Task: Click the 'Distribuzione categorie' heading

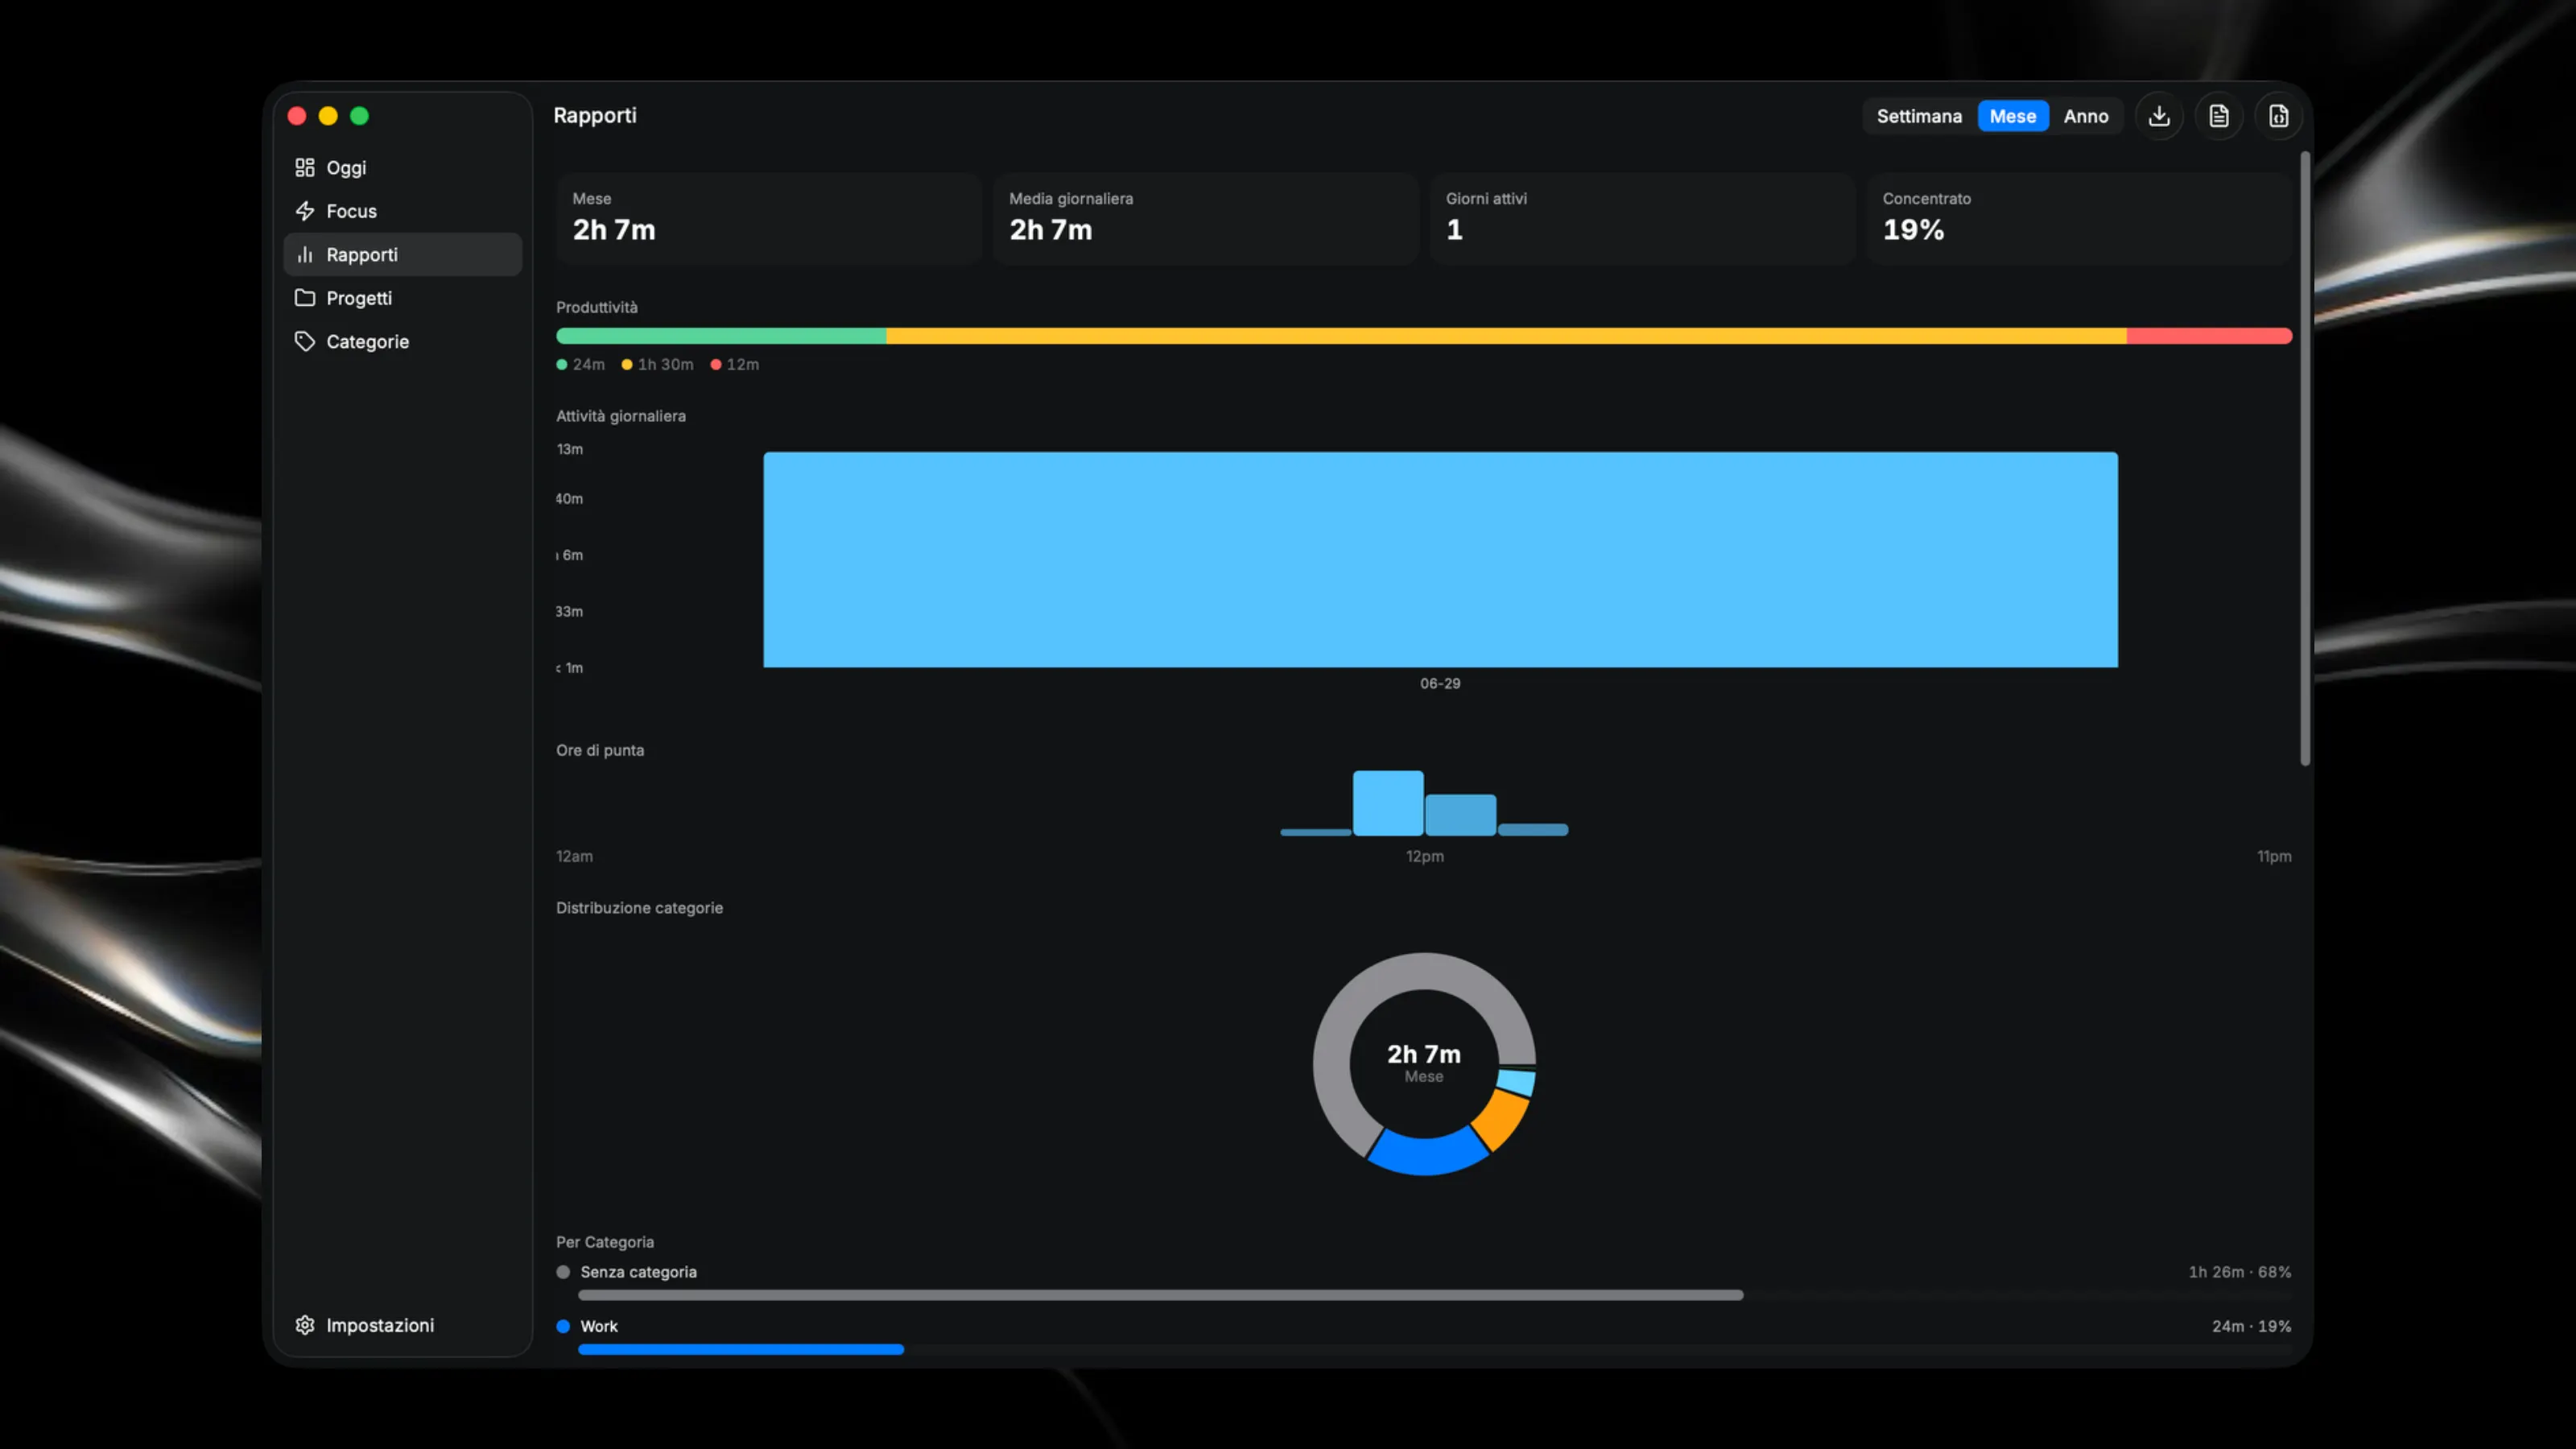Action: pyautogui.click(x=639, y=908)
